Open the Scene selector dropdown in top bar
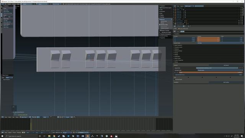This screenshot has width=245, height=138. click(x=42, y=4)
